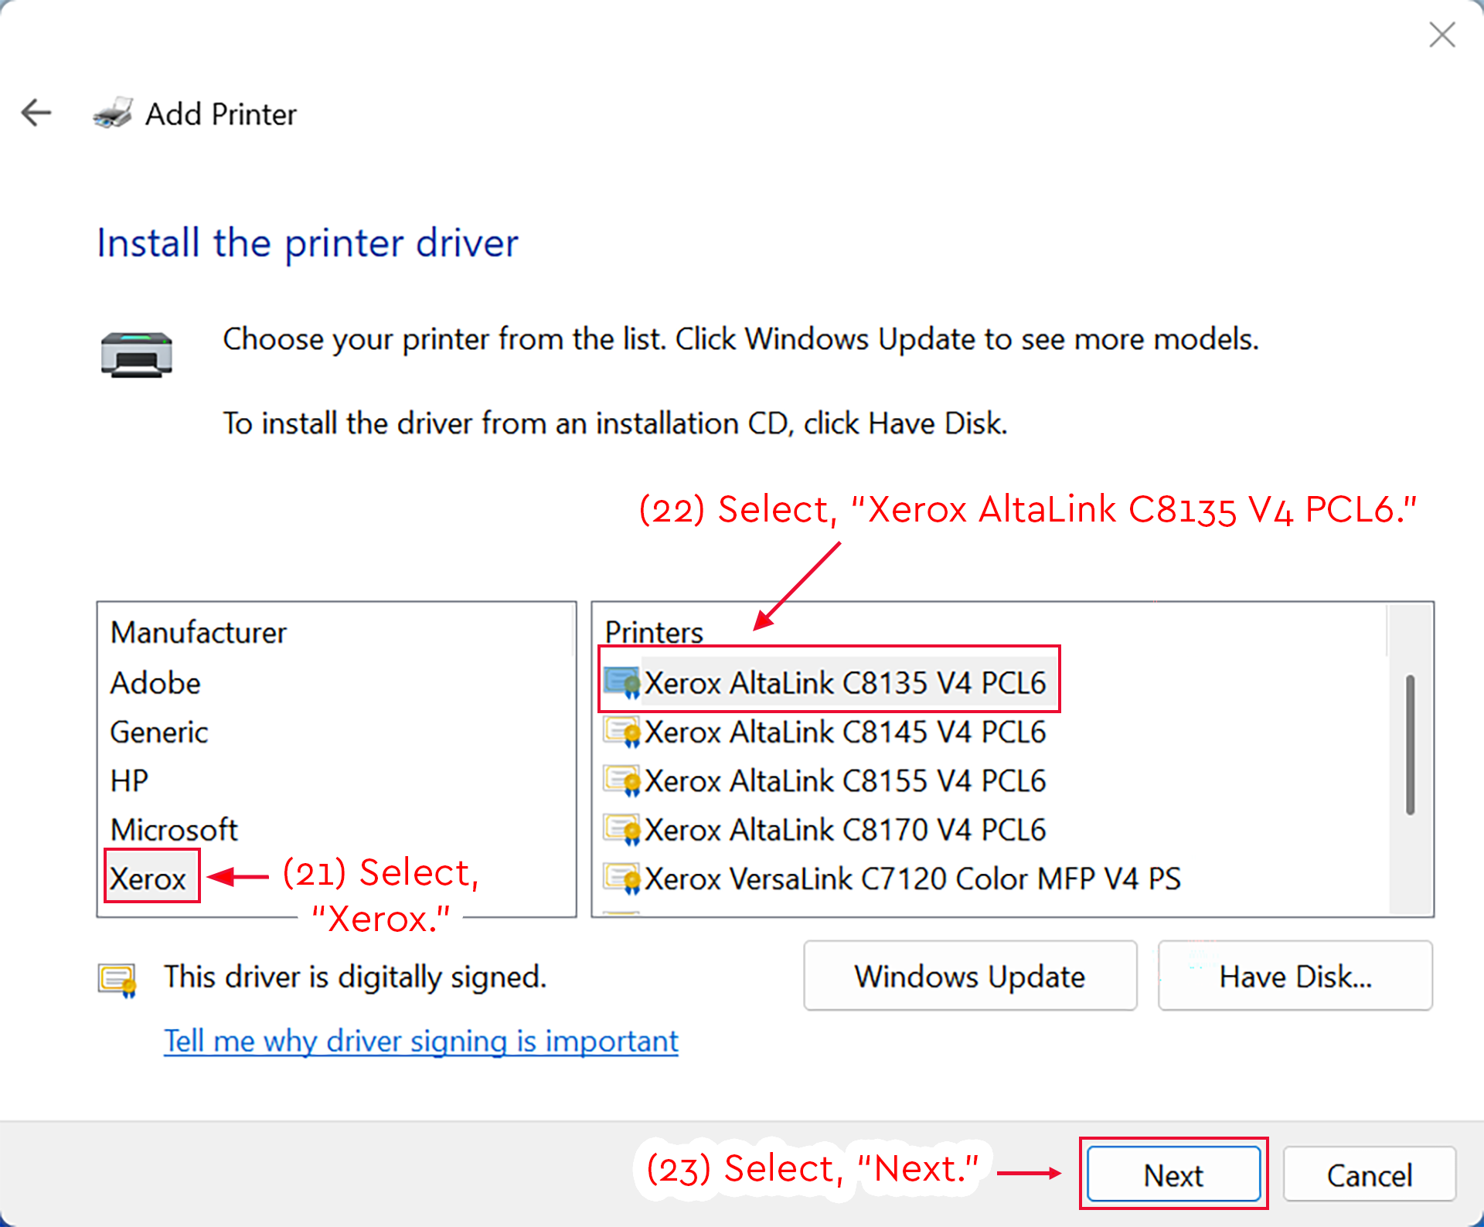Select Adobe manufacturer

click(155, 683)
